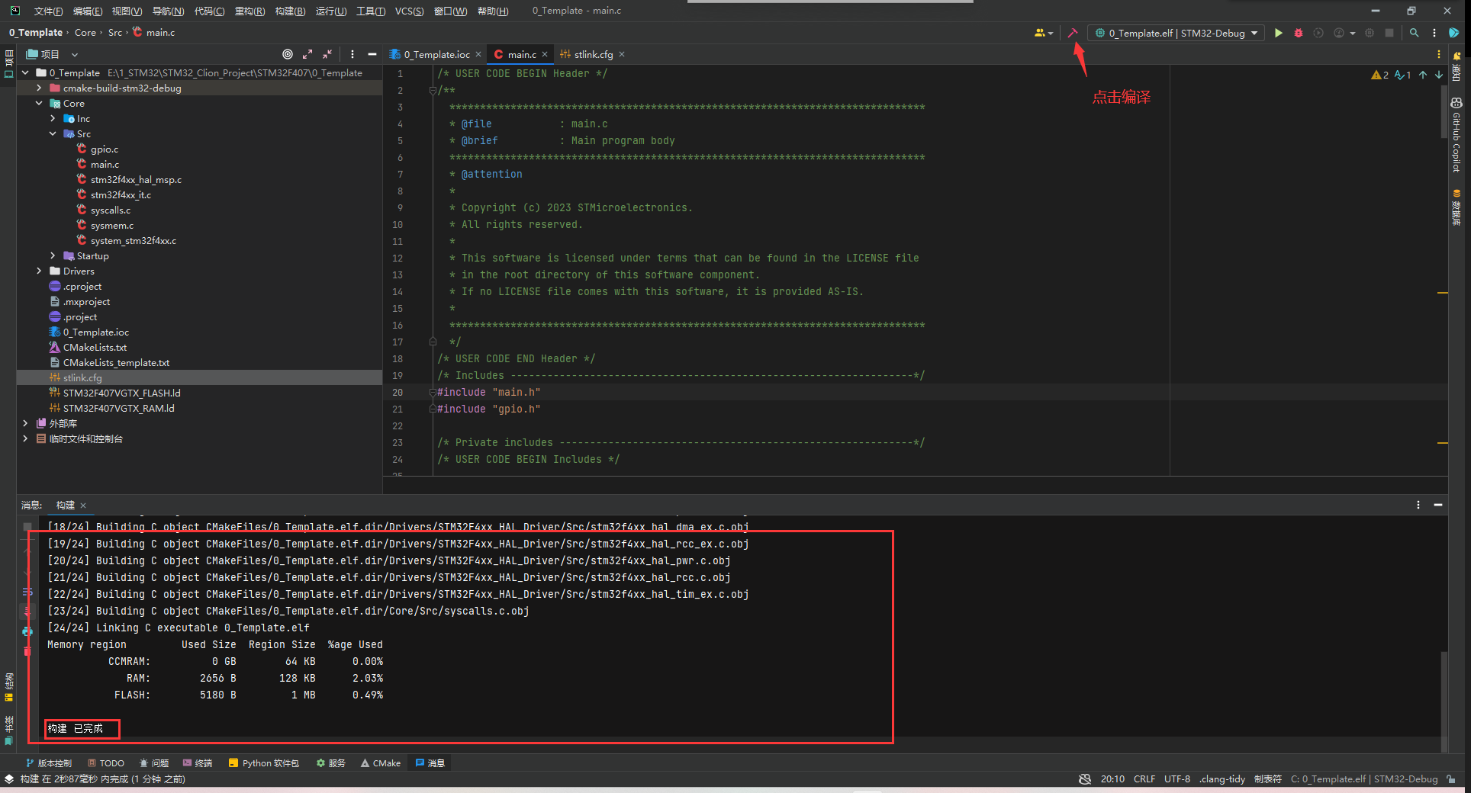Collapse the Core folder in project tree

39,103
